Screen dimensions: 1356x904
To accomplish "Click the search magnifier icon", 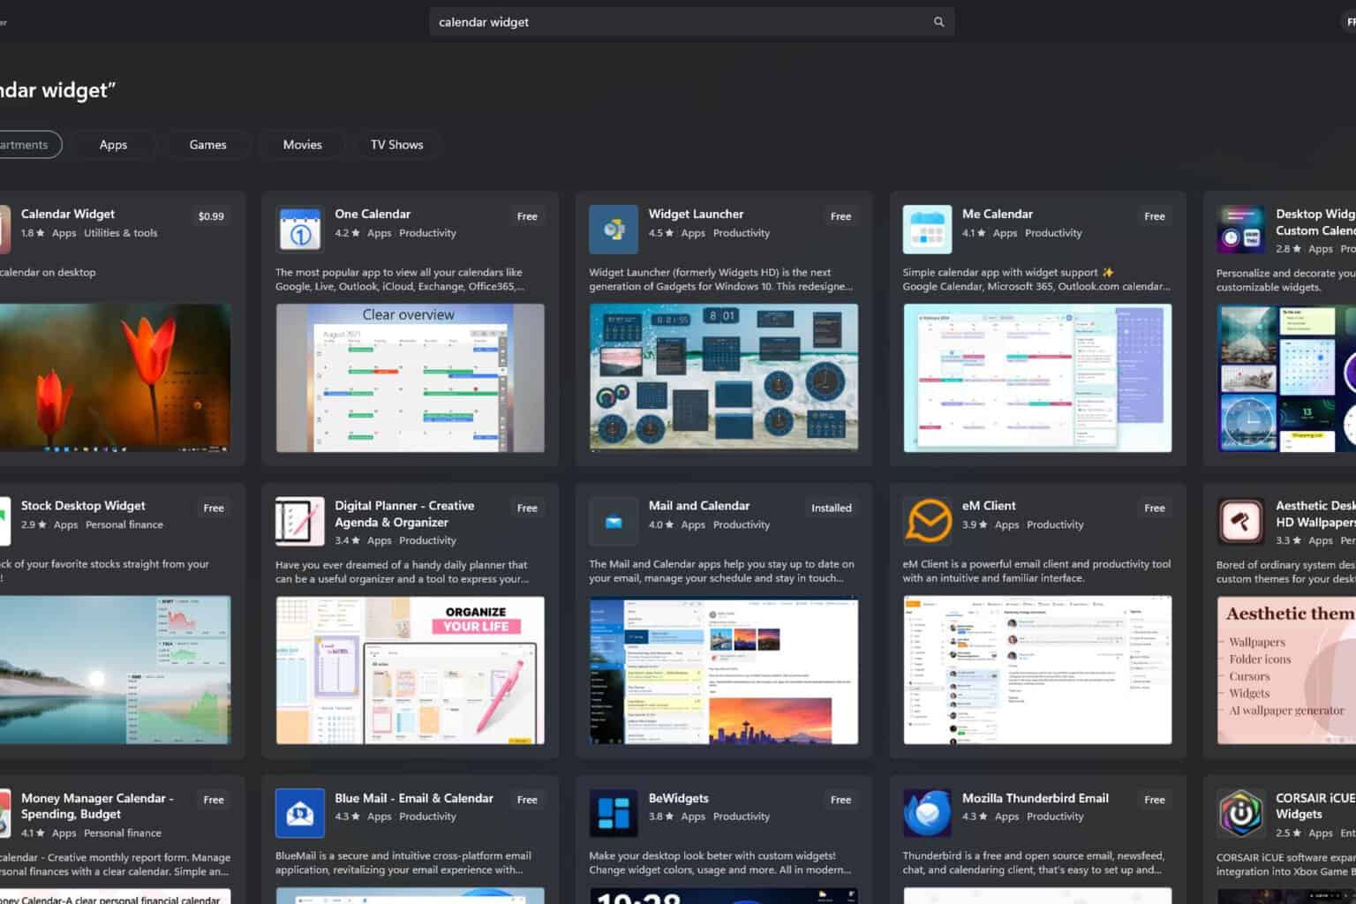I will pyautogui.click(x=938, y=22).
